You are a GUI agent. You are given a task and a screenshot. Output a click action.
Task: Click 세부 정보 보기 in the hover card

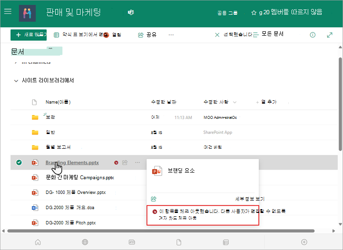[x=250, y=199]
